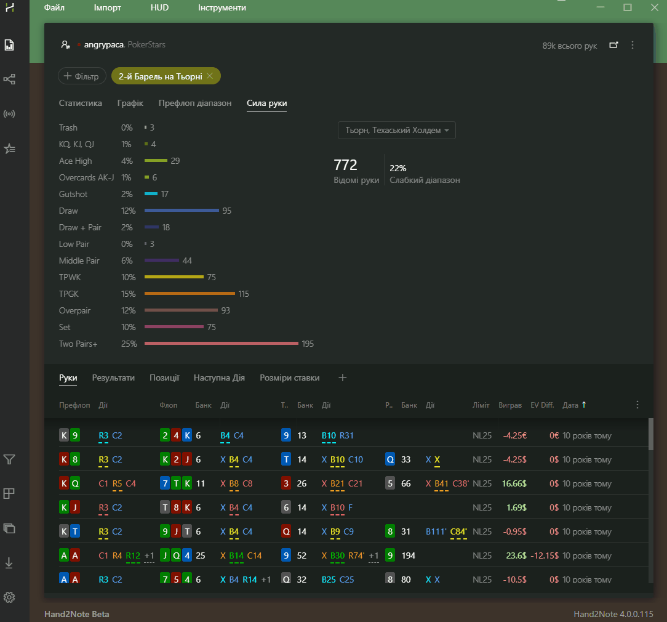This screenshot has height=622, width=667.
Task: Expand the 'Тьорн, Техаський Холдем' dropdown
Action: point(396,131)
